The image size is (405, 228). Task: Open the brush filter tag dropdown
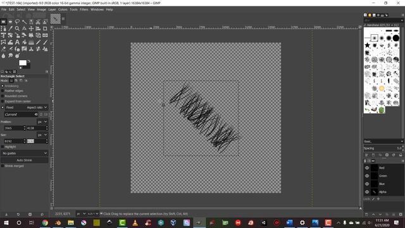click(x=383, y=20)
